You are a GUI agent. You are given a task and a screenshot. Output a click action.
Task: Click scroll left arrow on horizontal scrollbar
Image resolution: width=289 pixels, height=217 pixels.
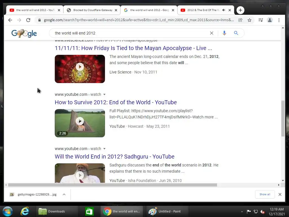[x=6, y=185]
